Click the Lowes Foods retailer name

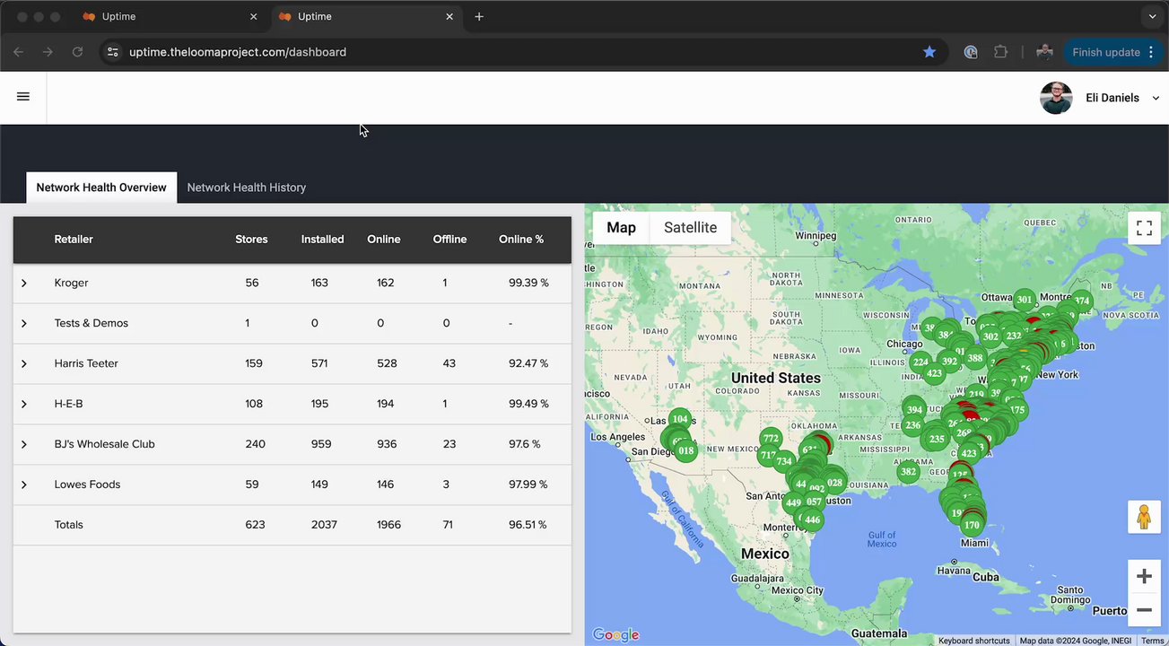click(x=87, y=484)
